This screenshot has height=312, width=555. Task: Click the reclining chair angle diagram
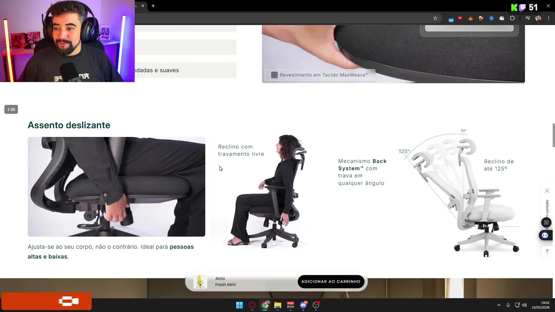click(x=460, y=193)
